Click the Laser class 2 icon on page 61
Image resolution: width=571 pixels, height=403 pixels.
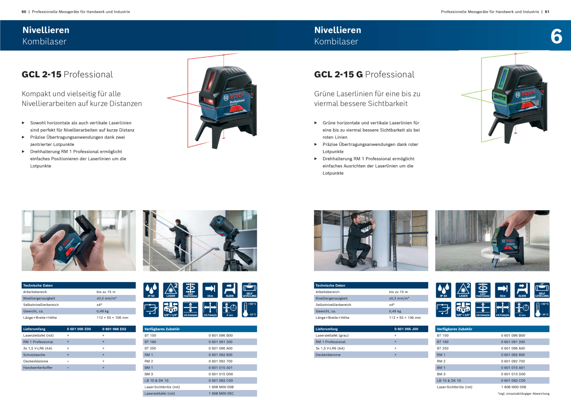[463, 290]
